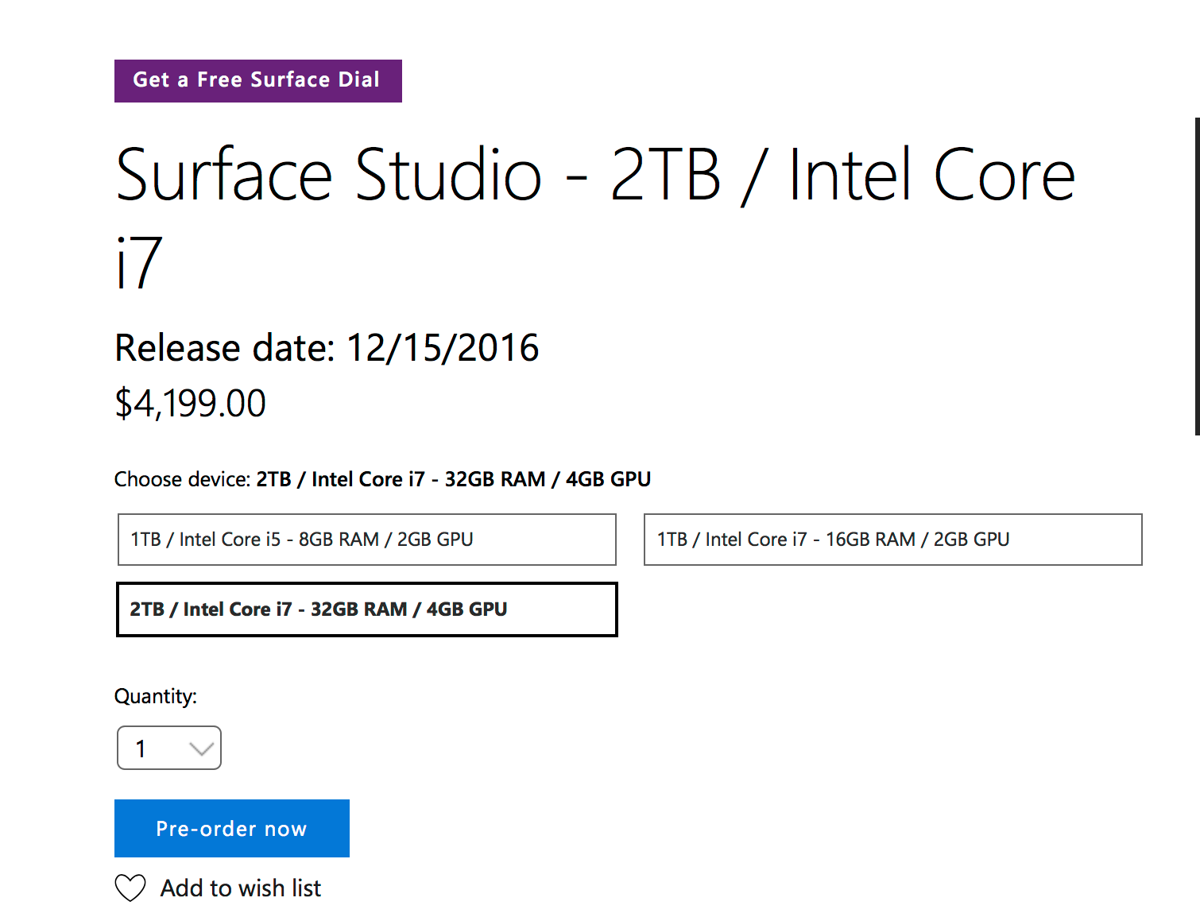1200x917 pixels.
Task: Click the heart icon next to wish list
Action: point(130,888)
